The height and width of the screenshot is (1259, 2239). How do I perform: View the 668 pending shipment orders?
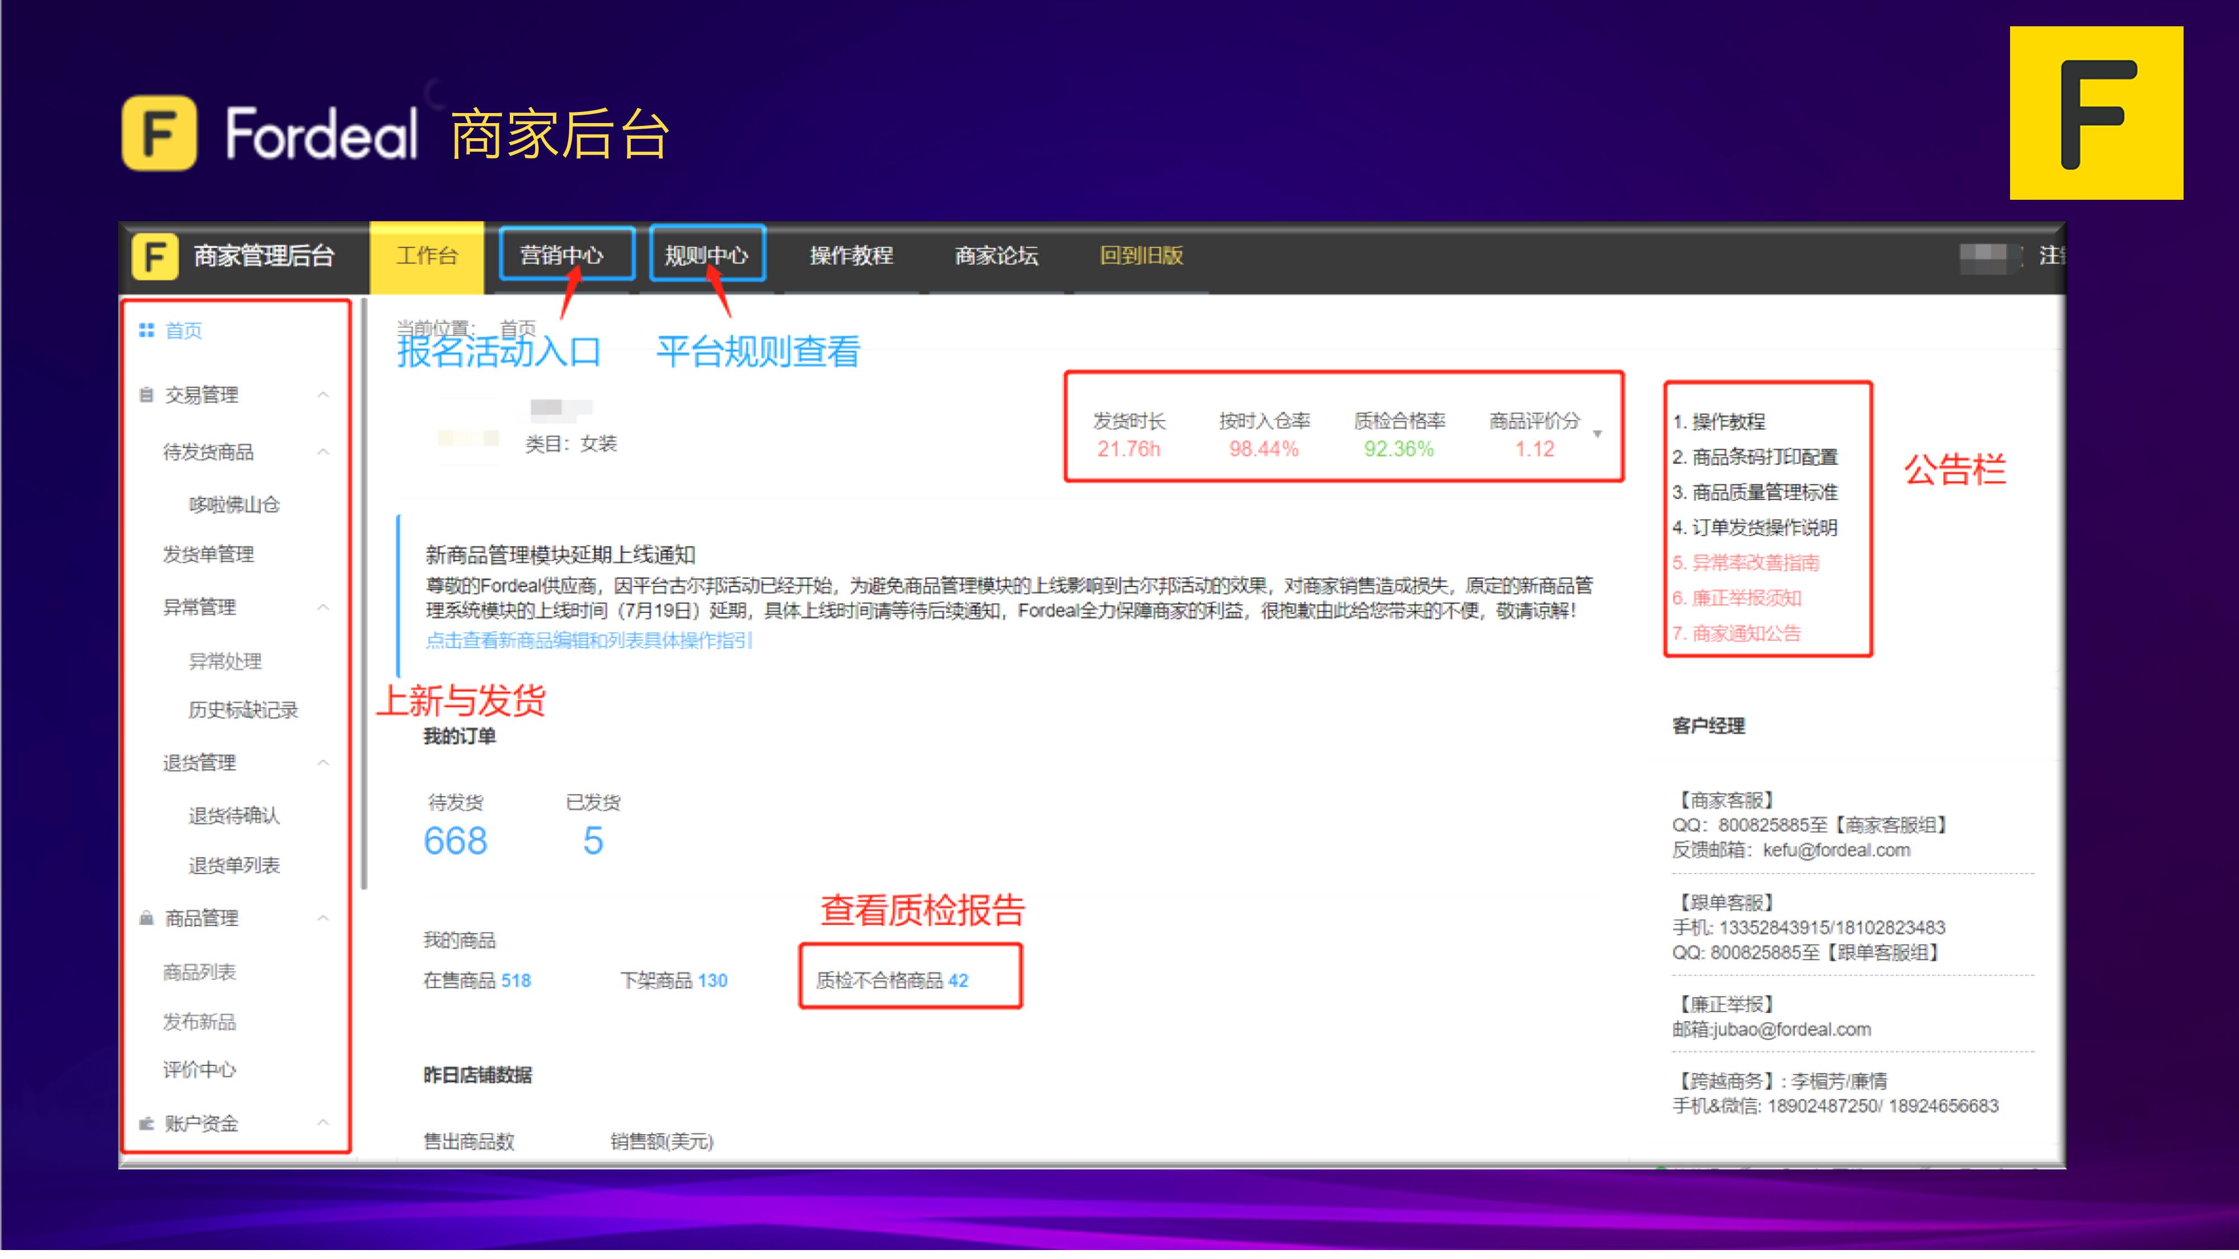pyautogui.click(x=456, y=840)
